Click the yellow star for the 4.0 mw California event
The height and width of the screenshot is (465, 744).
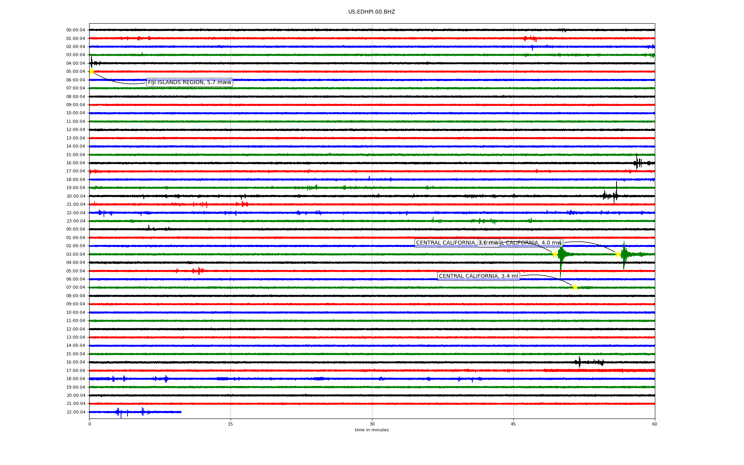[x=618, y=254]
